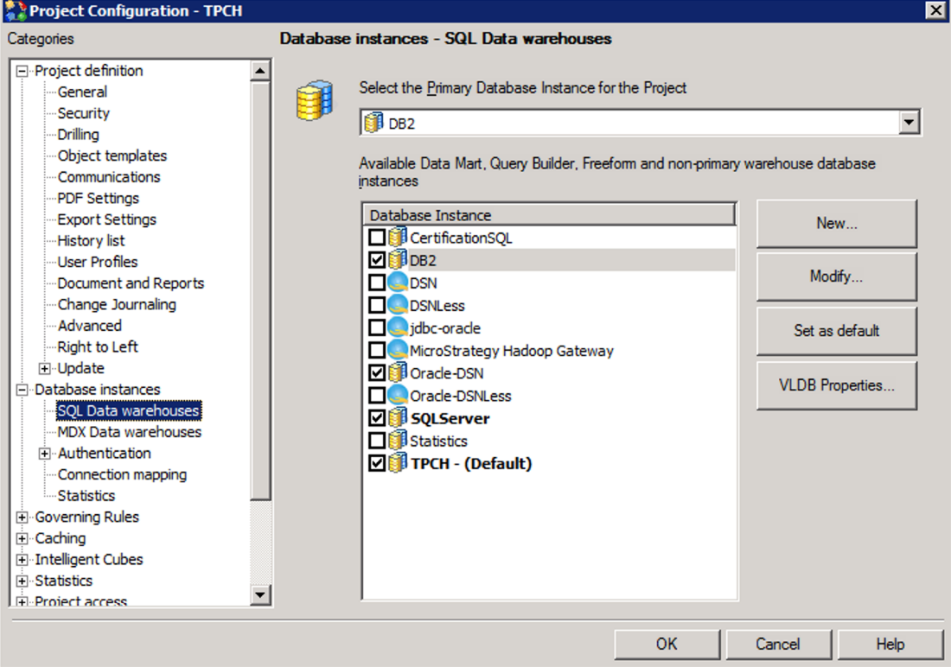
Task: Click the Cancel button
Action: click(x=778, y=644)
